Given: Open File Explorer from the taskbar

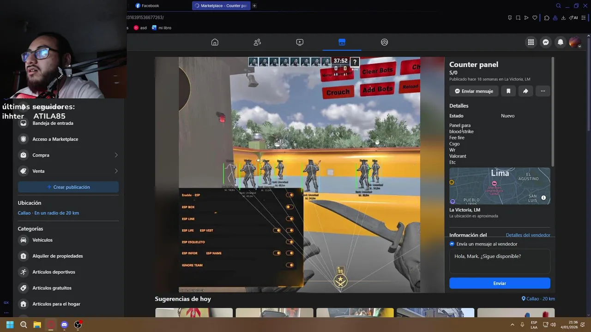Looking at the screenshot, I should coord(37,325).
